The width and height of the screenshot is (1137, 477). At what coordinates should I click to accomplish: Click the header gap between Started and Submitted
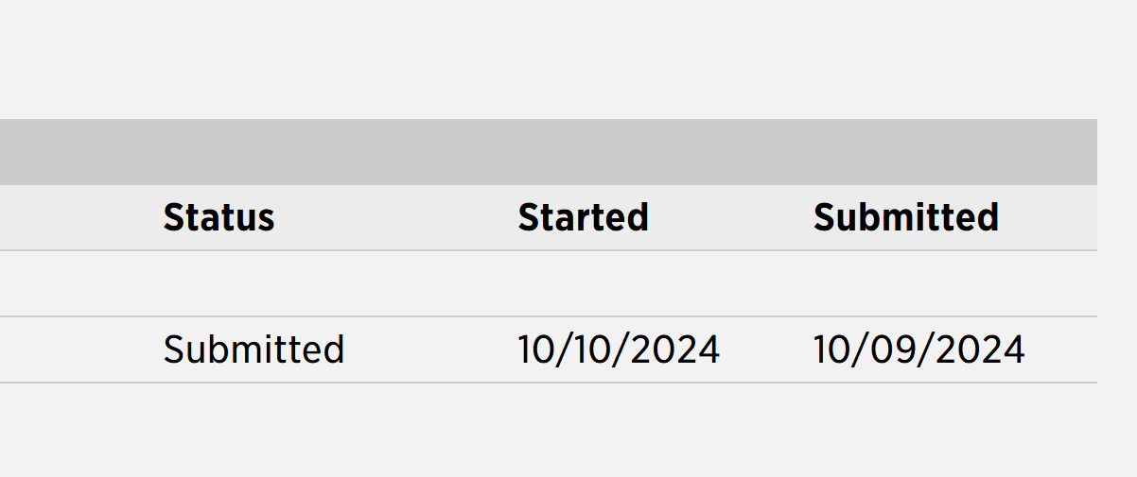coord(731,217)
